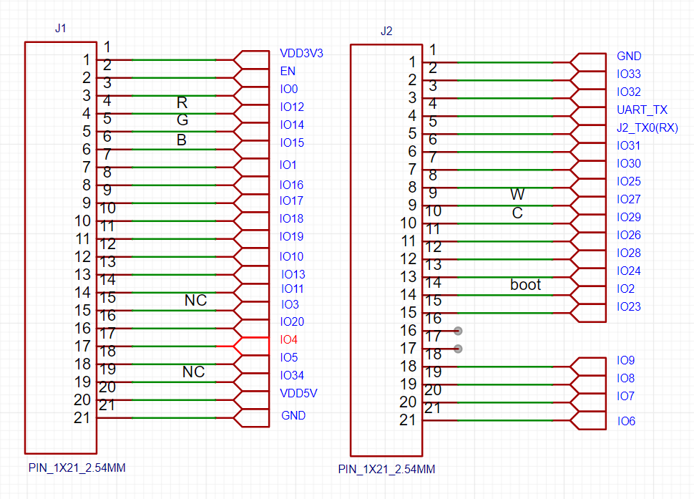Screen dimensions: 694x499
Task: Select the IO28 net label
Action: 629,253
